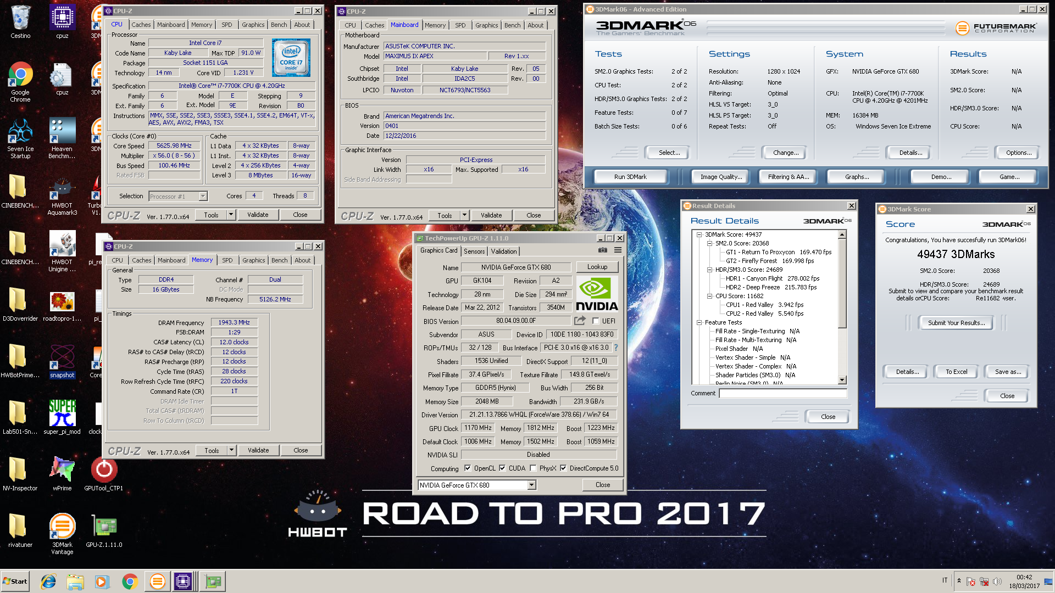Collapse the 3DMark Score tree node
This screenshot has height=593, width=1055.
(x=699, y=234)
